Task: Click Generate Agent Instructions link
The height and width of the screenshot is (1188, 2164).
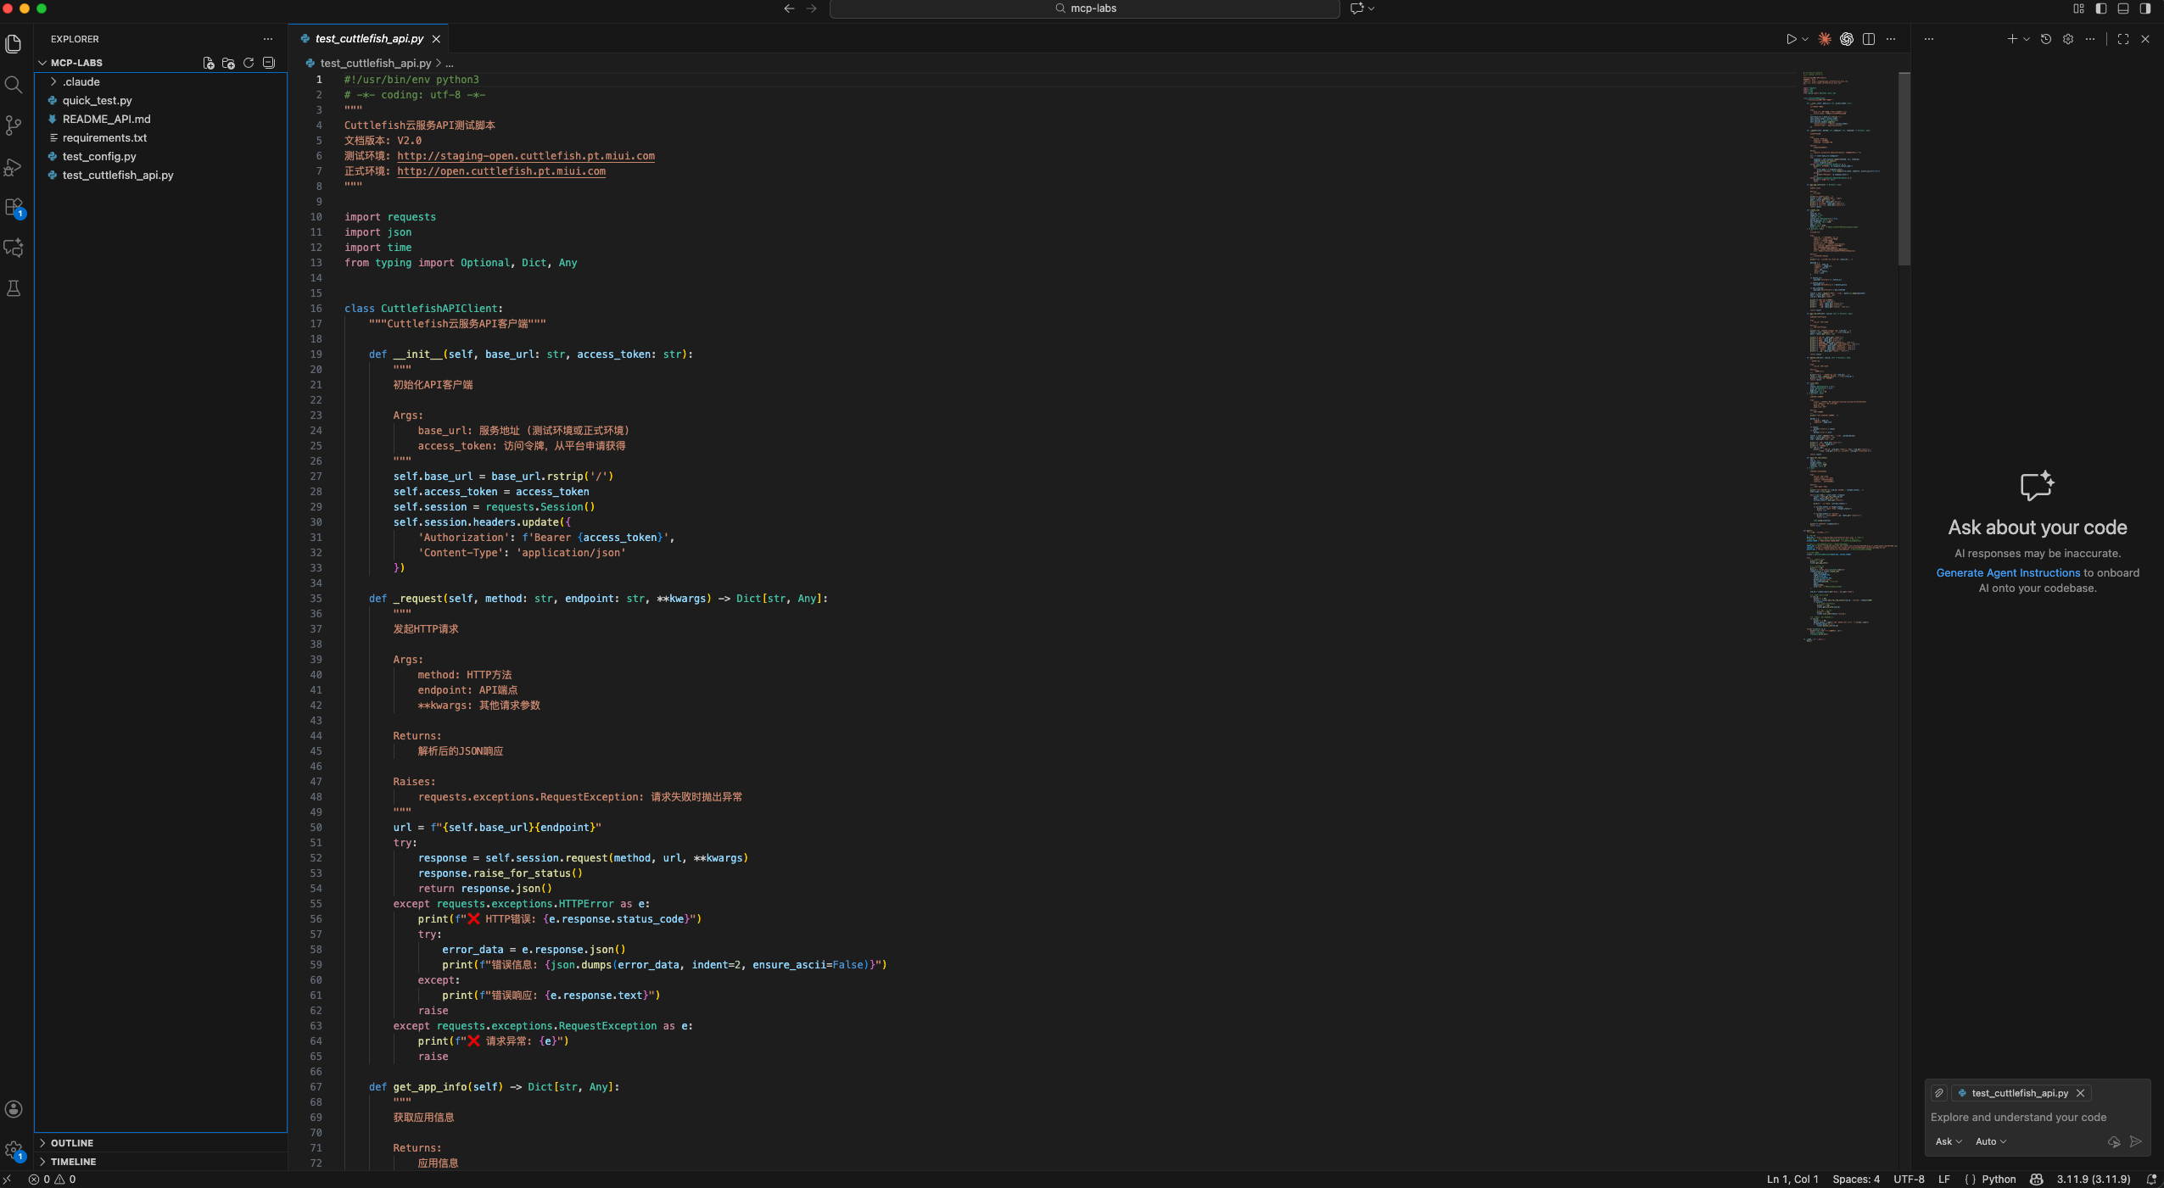Action: (x=2008, y=573)
